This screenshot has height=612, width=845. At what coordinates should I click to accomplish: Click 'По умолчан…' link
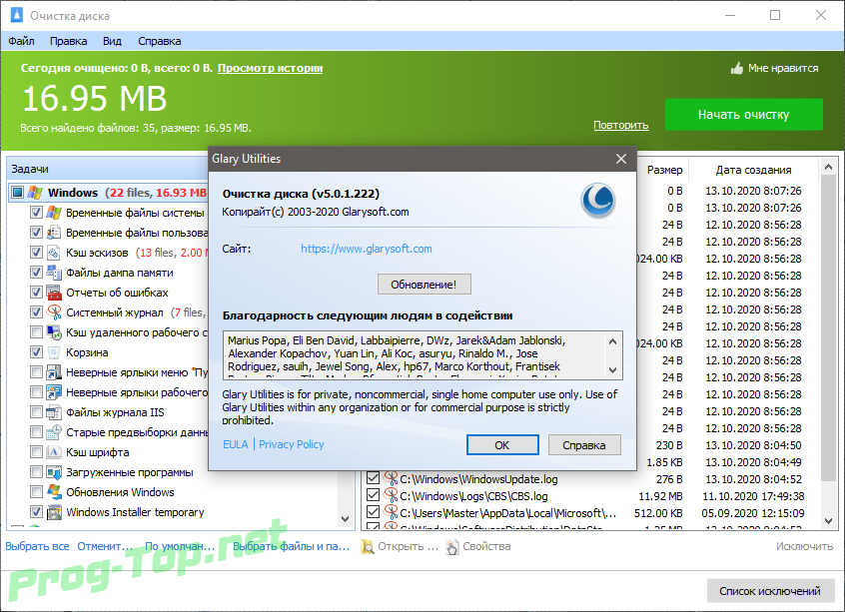tap(180, 546)
